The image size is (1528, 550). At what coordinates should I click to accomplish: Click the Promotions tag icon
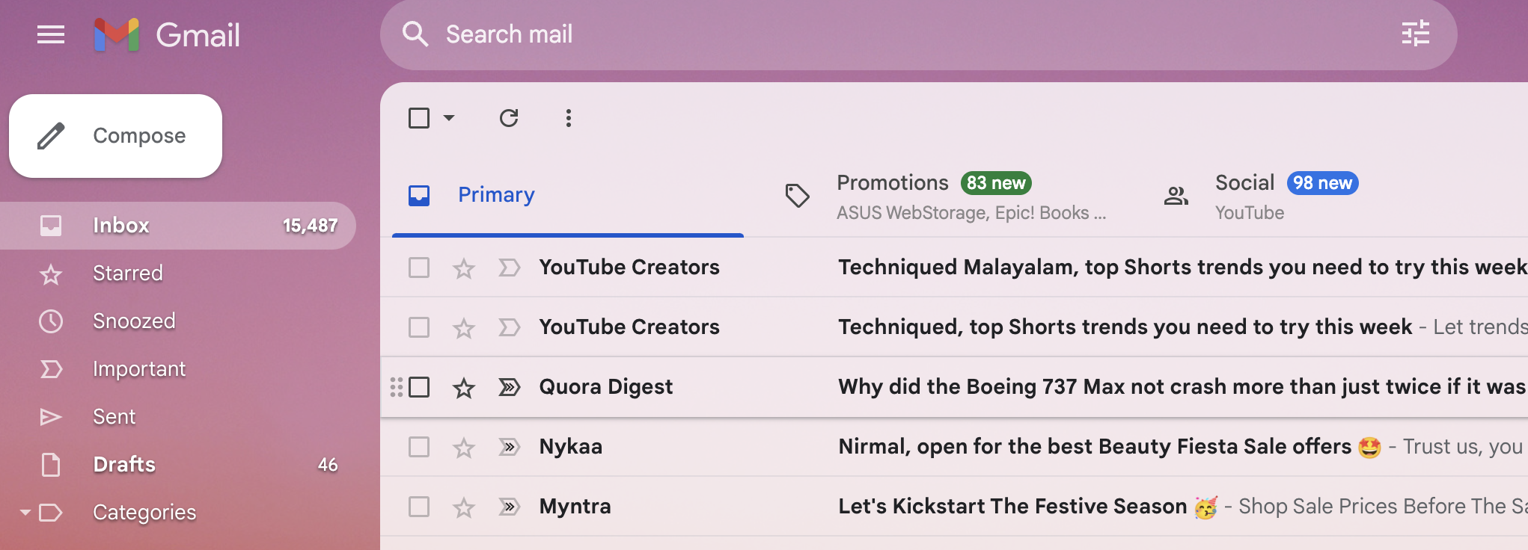[798, 196]
